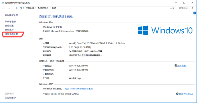
Task: Click product ID 00330-80000-00000-AA066
Action: click(x=65, y=94)
